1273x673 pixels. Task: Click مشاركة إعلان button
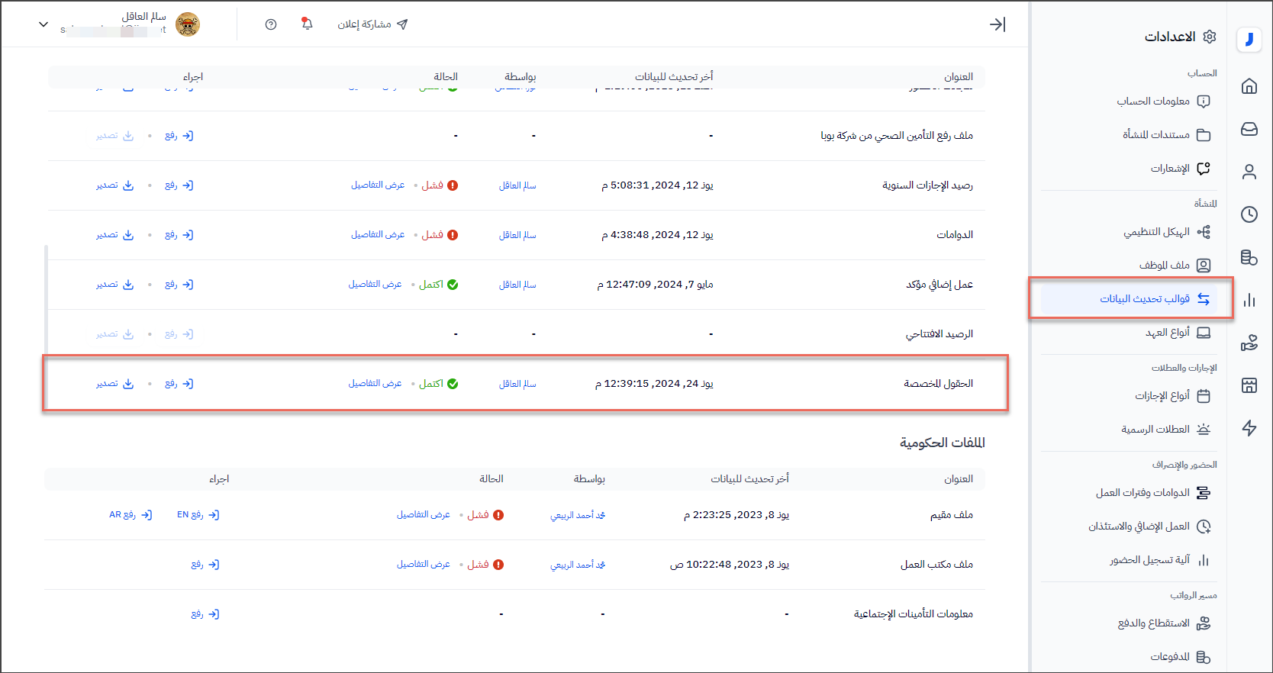[372, 24]
